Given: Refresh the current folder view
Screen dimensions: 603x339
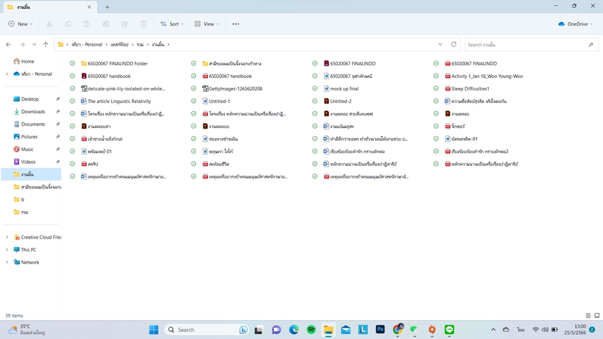Looking at the screenshot, I should (x=454, y=45).
